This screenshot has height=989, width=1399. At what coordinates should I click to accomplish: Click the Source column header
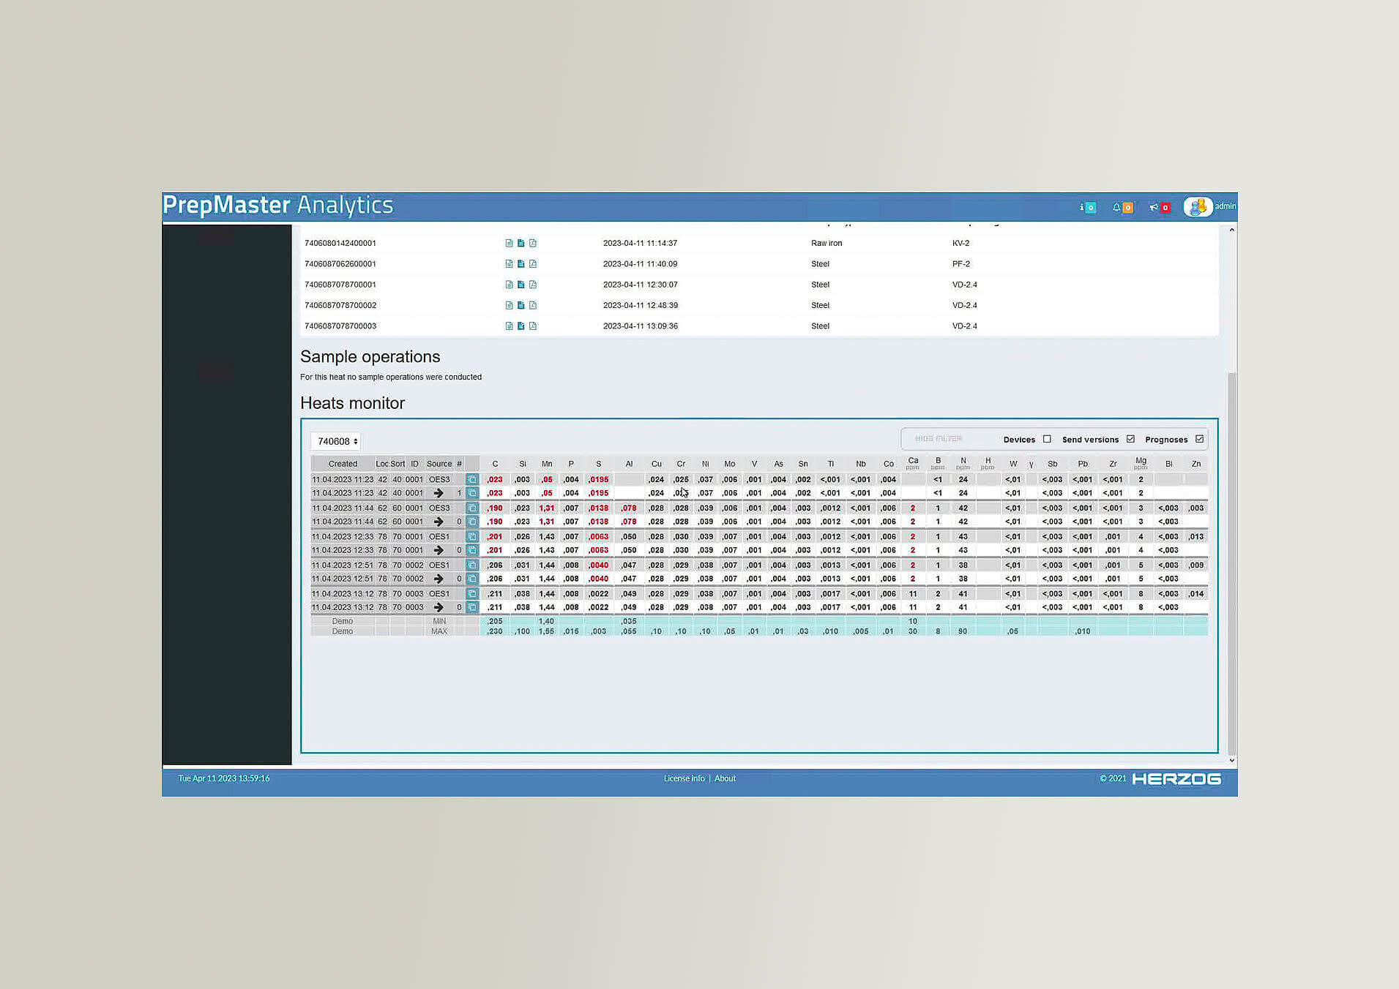tap(439, 464)
